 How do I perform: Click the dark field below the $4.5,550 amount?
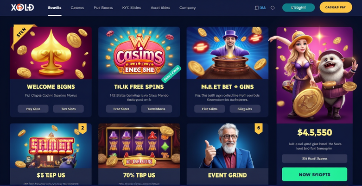pyautogui.click(x=314, y=159)
